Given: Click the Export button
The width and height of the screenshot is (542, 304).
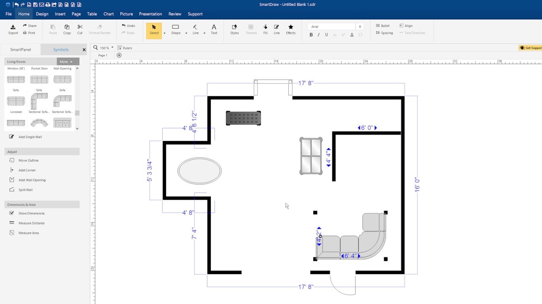Looking at the screenshot, I should point(13,29).
